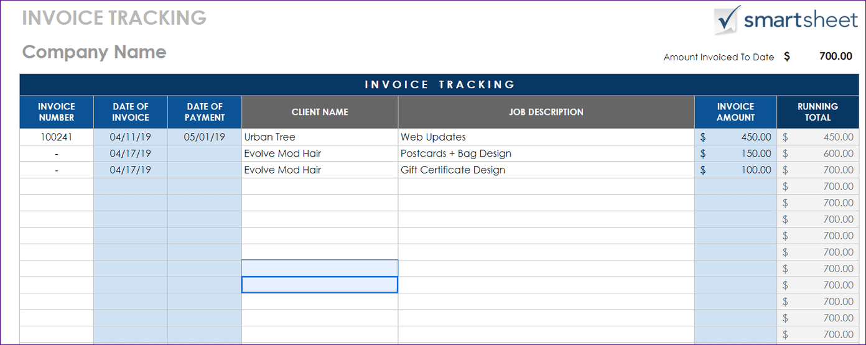Click the 150.00 invoice amount cell

(x=735, y=154)
